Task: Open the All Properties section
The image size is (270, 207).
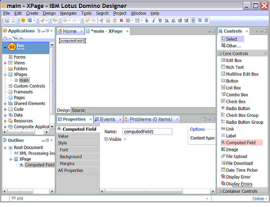Action: click(78, 170)
